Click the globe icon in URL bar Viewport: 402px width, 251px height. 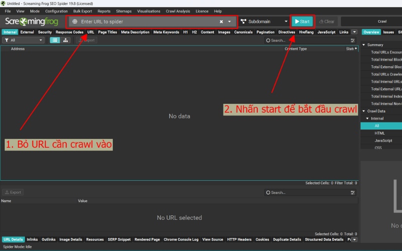point(75,22)
